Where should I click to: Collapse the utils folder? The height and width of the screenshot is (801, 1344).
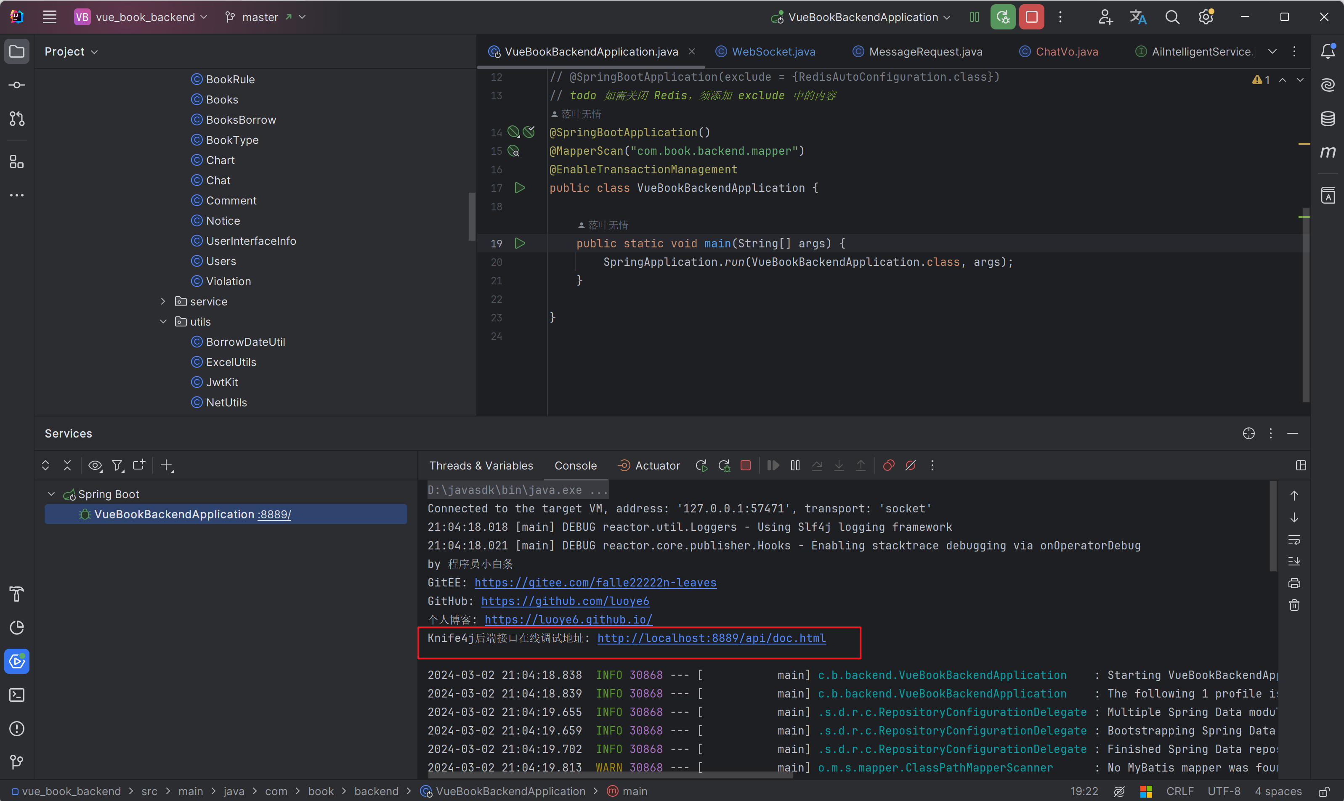pos(163,322)
